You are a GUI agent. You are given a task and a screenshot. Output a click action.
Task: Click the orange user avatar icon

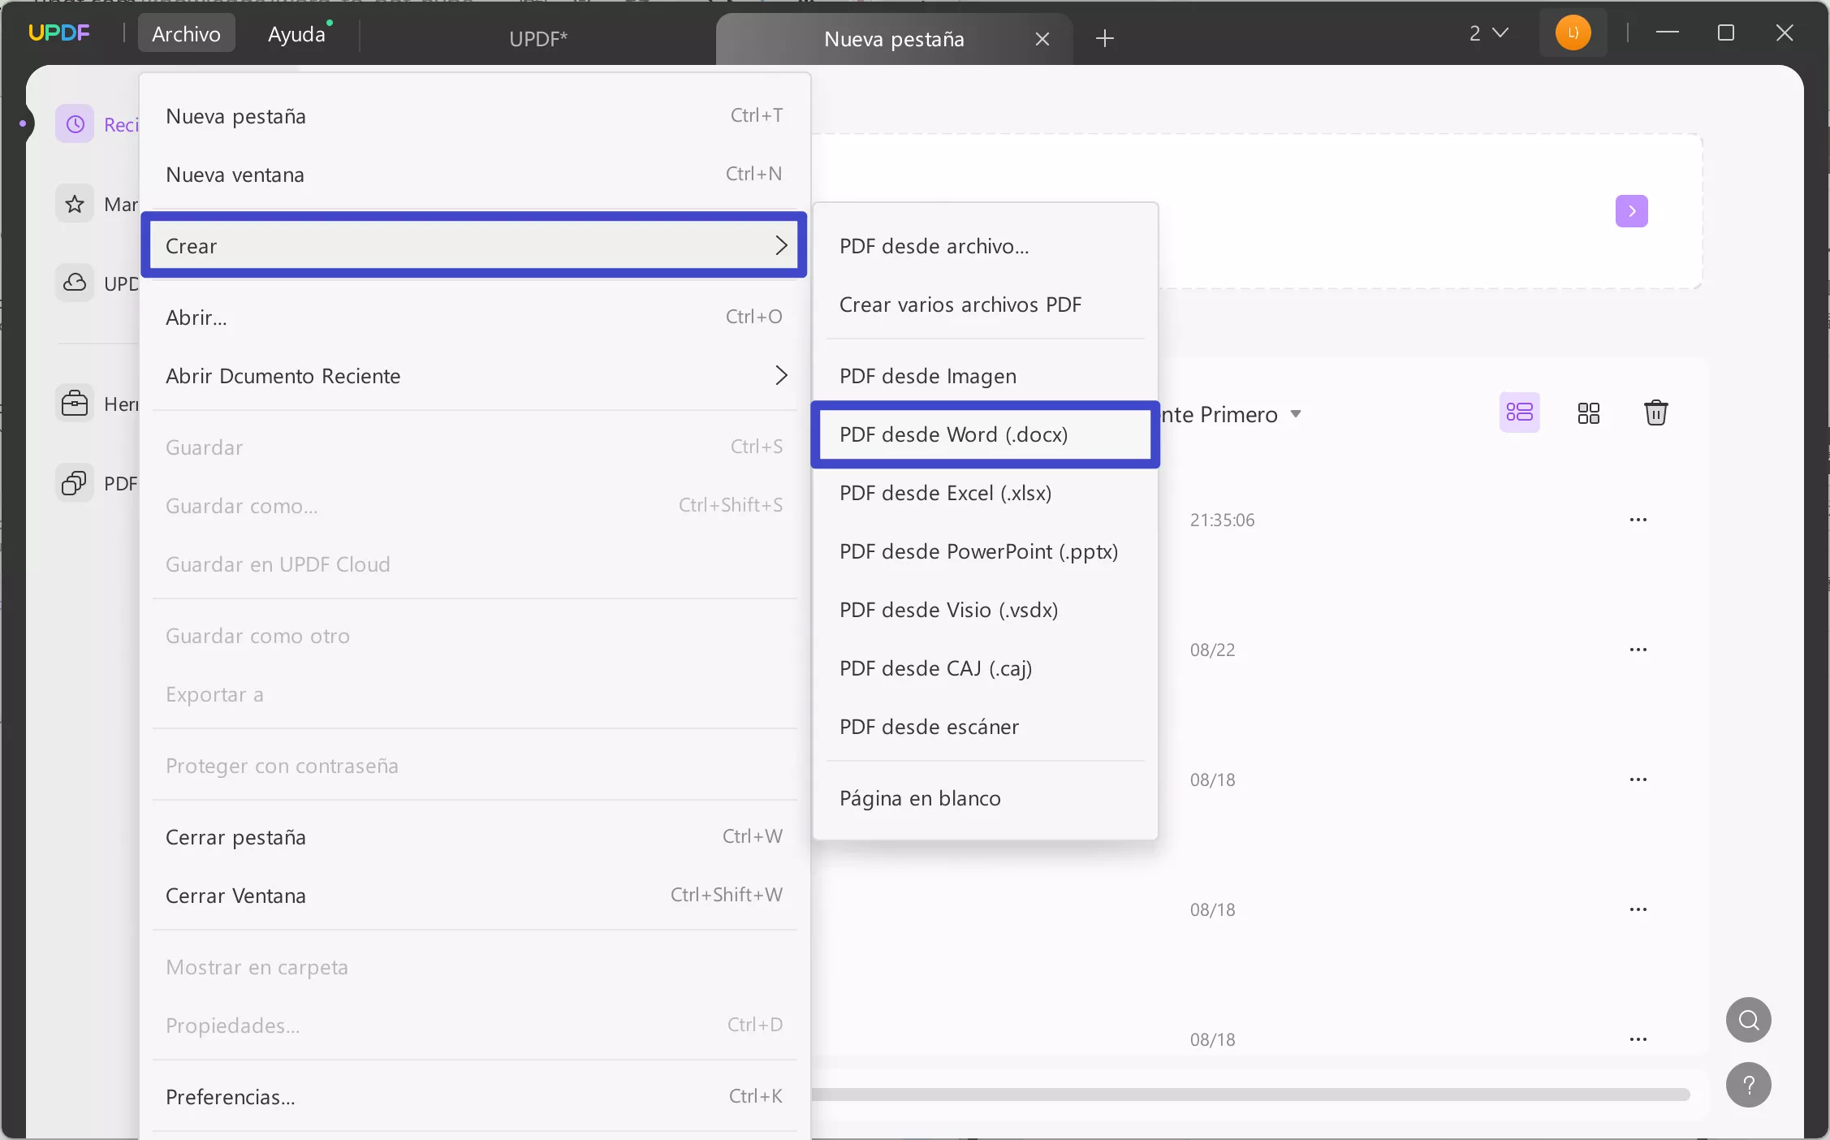click(x=1573, y=32)
